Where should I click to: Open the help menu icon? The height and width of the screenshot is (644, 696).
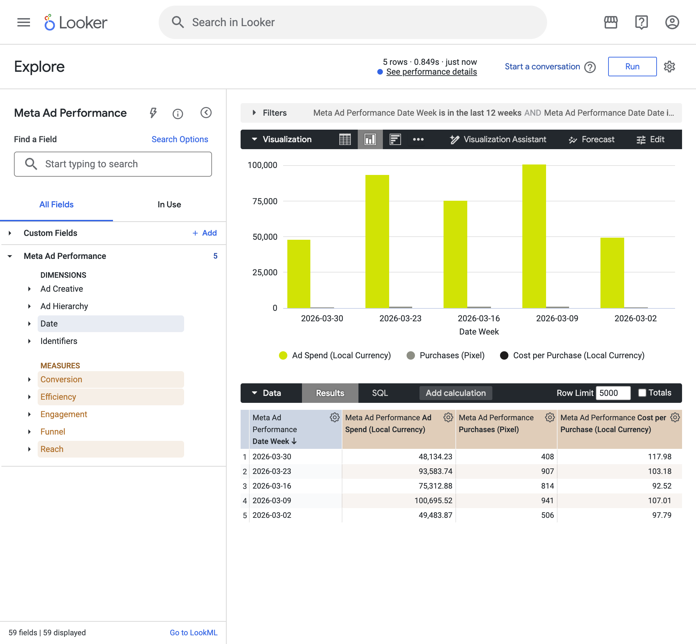tap(641, 23)
